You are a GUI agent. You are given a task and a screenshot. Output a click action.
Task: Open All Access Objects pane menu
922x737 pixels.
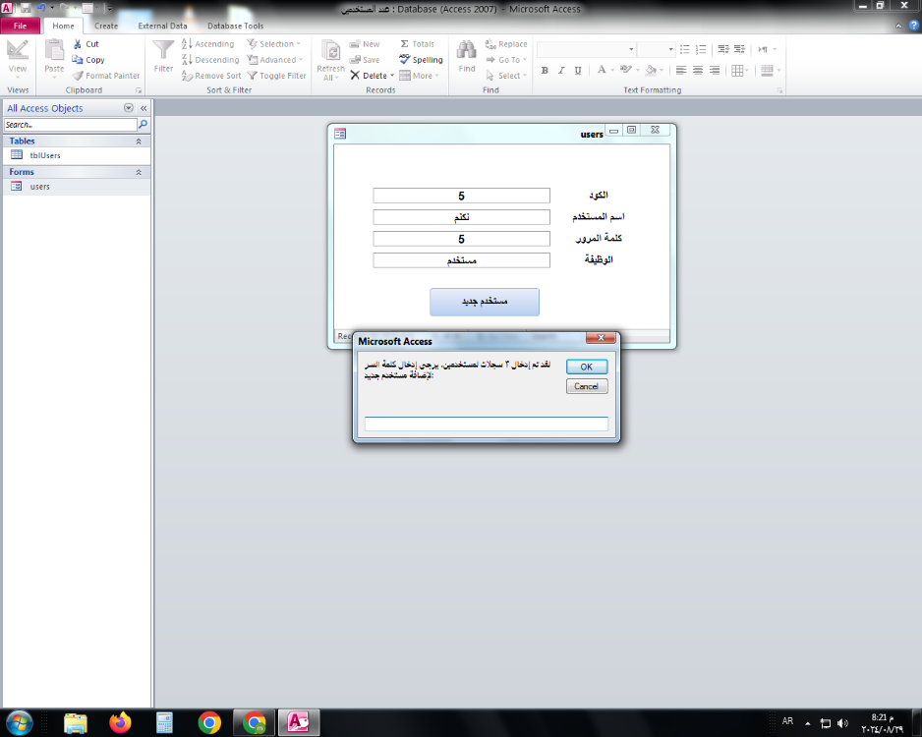tap(128, 108)
